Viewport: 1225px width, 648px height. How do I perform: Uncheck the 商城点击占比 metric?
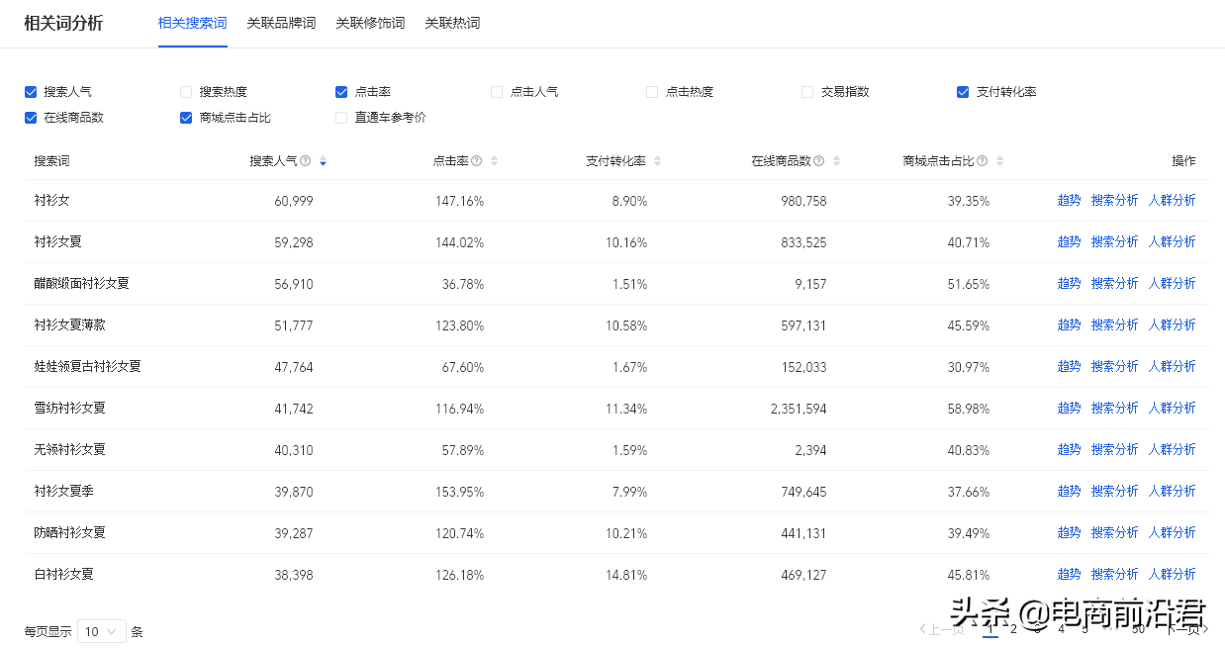tap(185, 118)
